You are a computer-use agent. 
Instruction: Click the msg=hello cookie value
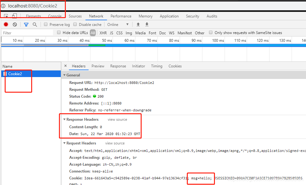(201, 178)
